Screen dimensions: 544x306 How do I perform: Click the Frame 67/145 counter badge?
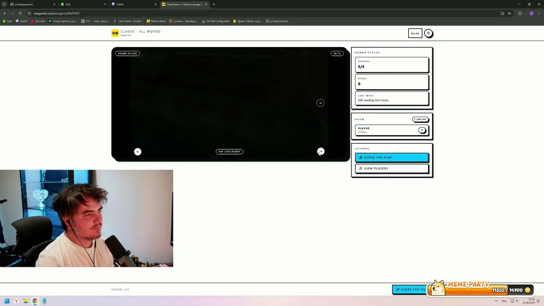click(x=127, y=54)
